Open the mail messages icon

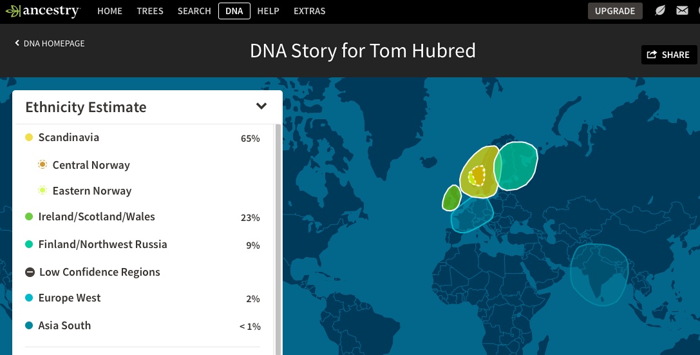click(682, 11)
